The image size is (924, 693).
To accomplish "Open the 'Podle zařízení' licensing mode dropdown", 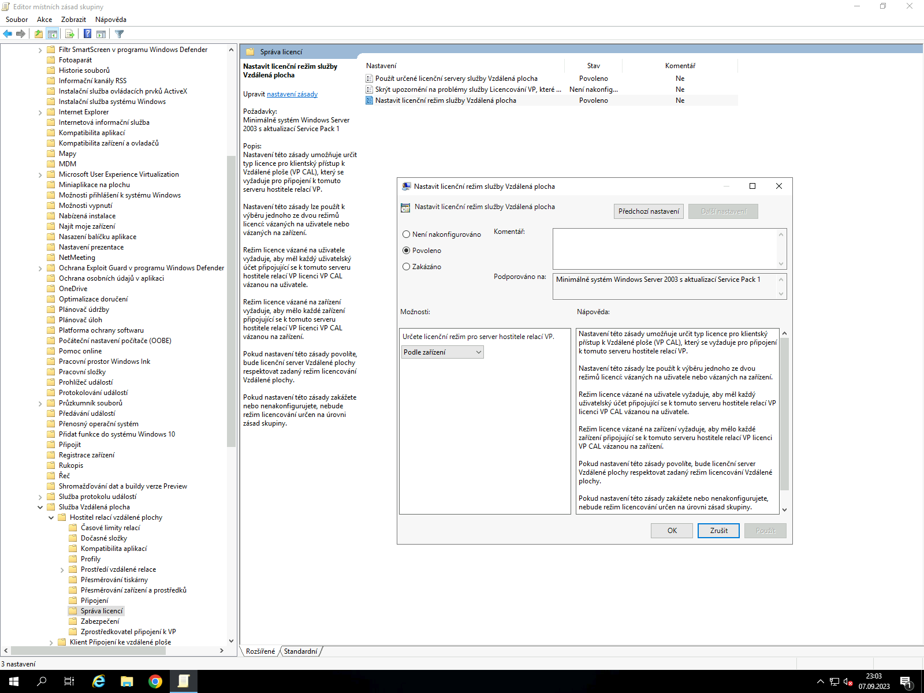I will 442,352.
